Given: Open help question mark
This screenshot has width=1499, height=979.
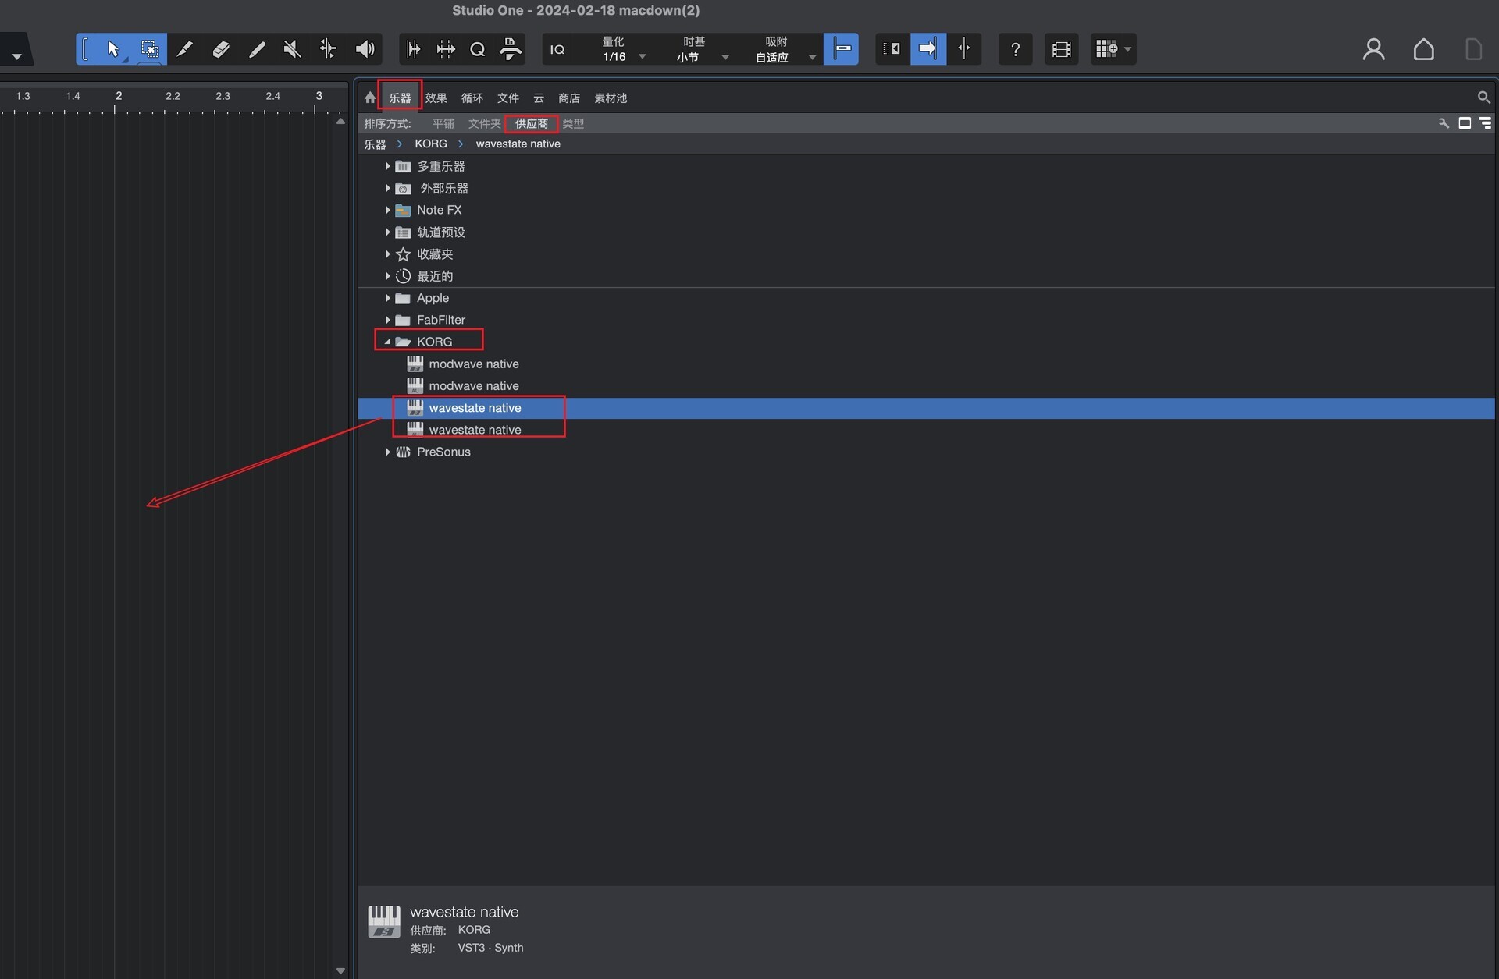Looking at the screenshot, I should click(x=1016, y=49).
